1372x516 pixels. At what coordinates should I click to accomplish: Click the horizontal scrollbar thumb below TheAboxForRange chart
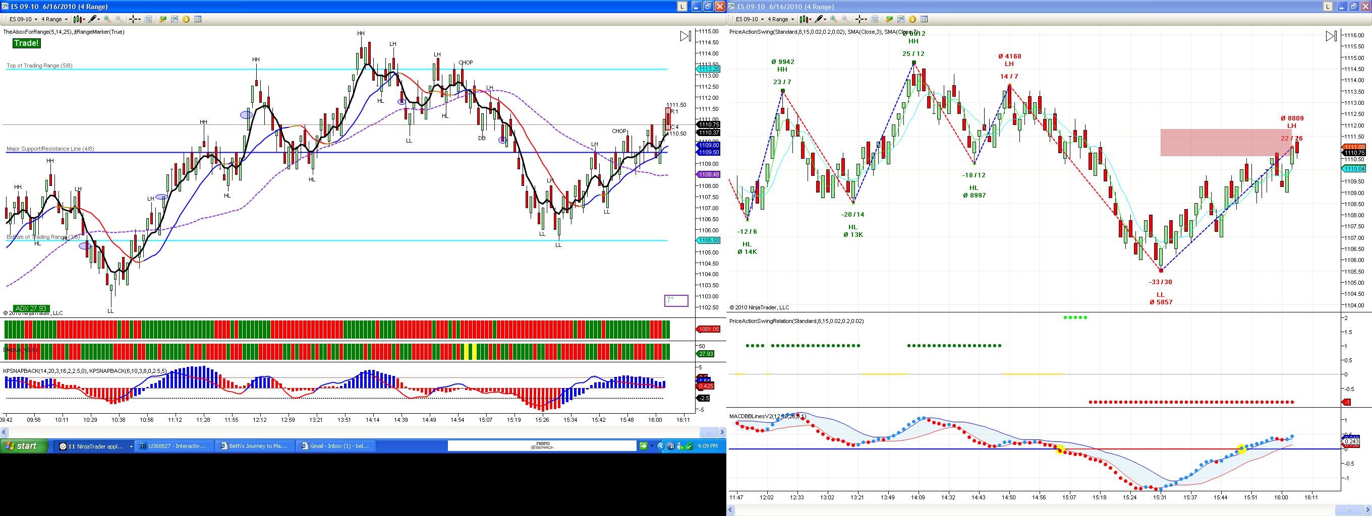pos(708,432)
